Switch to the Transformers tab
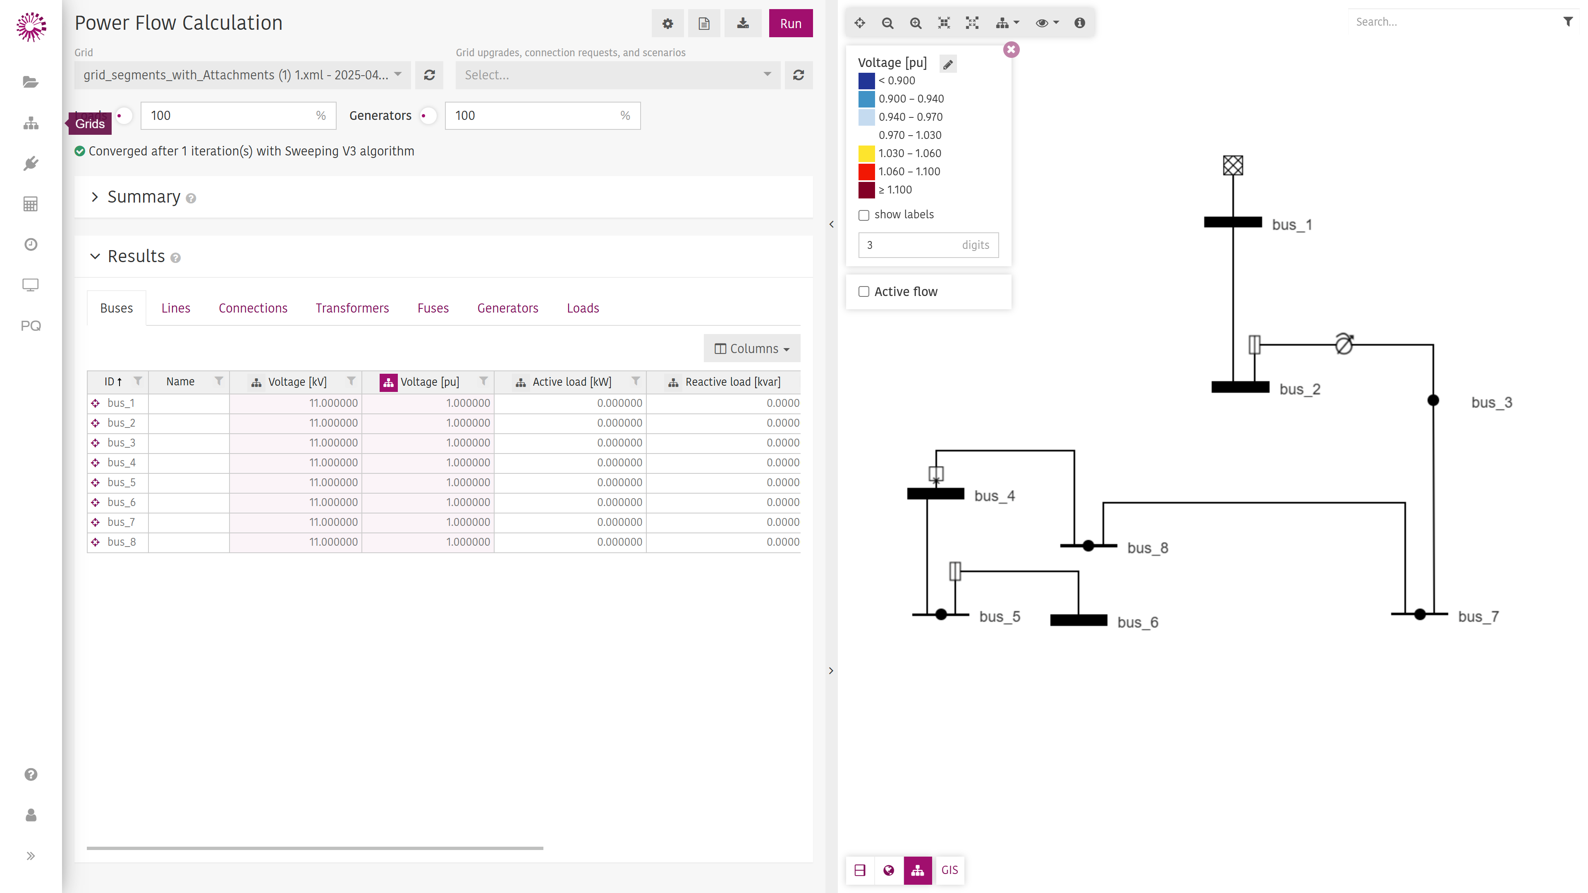Image resolution: width=1588 pixels, height=893 pixels. (x=352, y=308)
